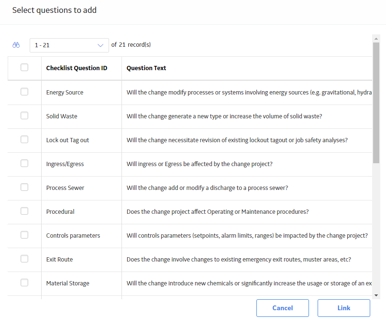
Task: Check the Material Storage checkbox
Action: pos(24,282)
